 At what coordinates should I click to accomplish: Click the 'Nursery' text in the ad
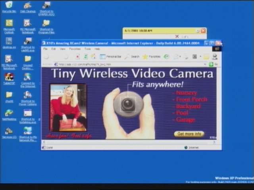(186, 93)
